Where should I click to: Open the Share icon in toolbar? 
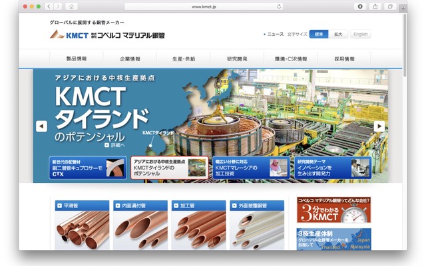coord(375,7)
